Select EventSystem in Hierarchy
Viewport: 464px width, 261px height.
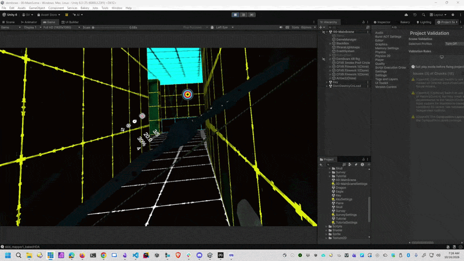point(345,51)
